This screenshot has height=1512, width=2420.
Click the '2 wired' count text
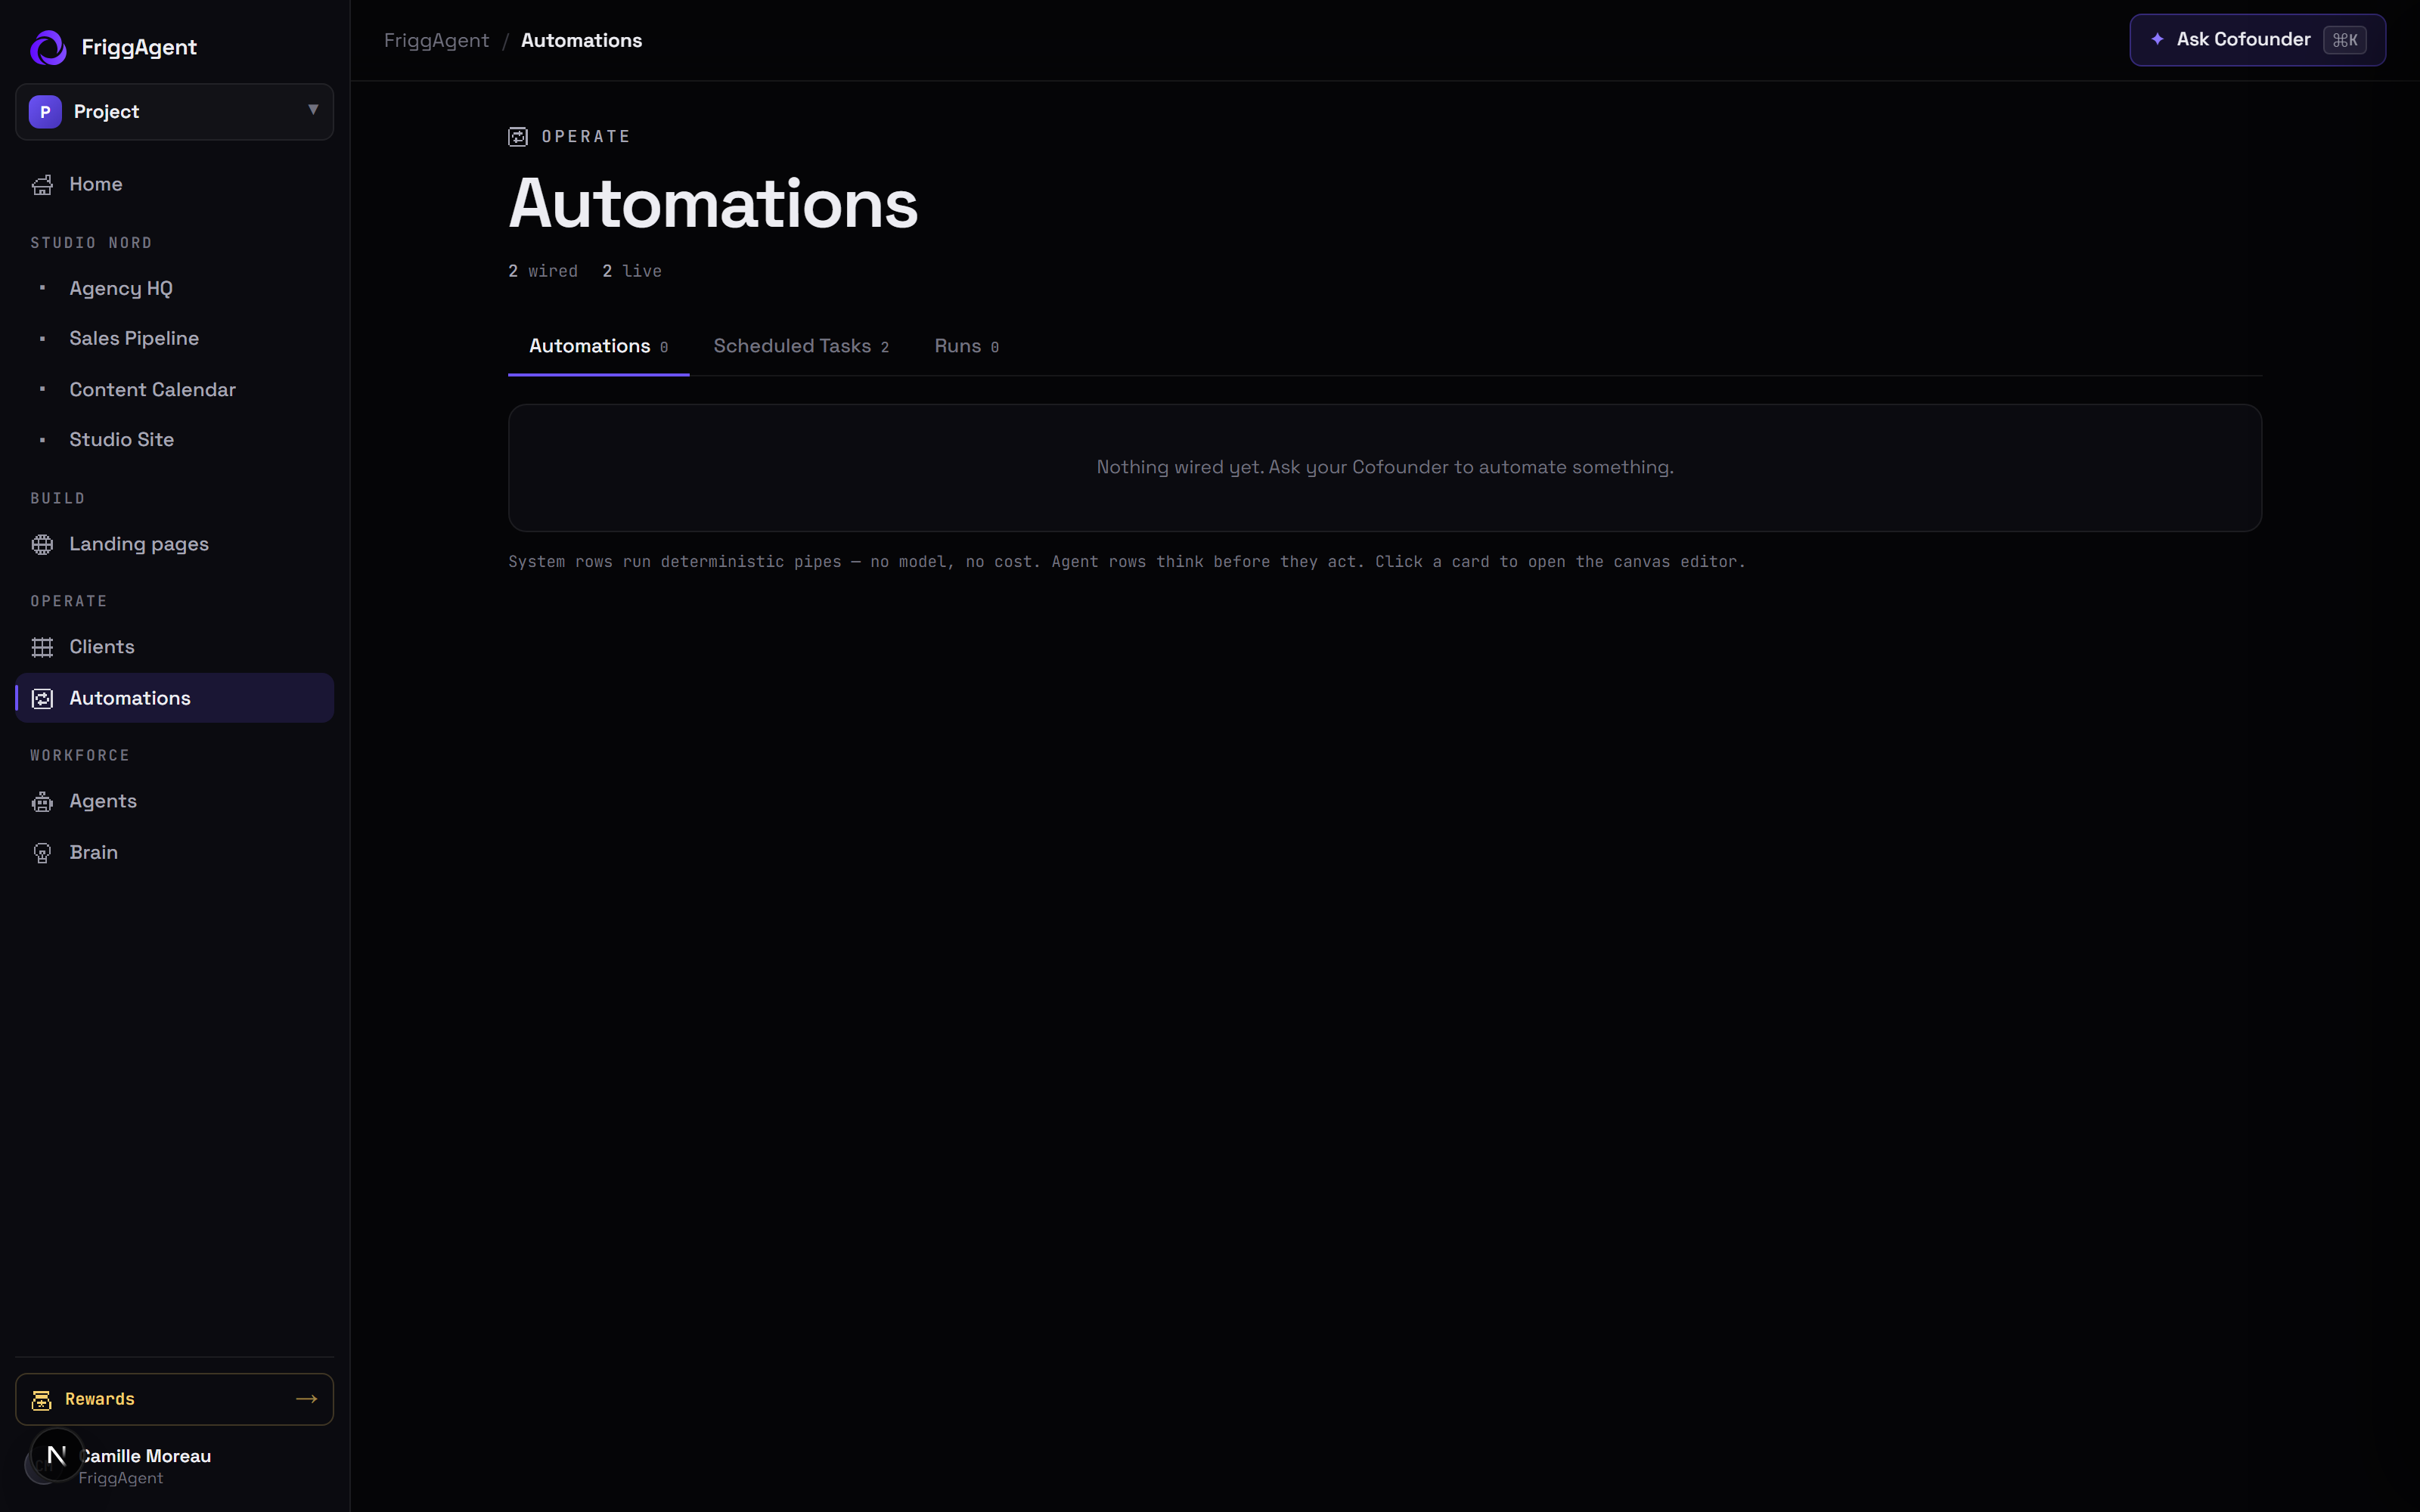(x=543, y=271)
